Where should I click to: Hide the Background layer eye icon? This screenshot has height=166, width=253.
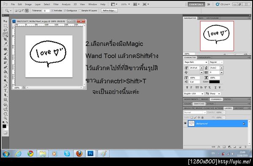click(x=185, y=123)
